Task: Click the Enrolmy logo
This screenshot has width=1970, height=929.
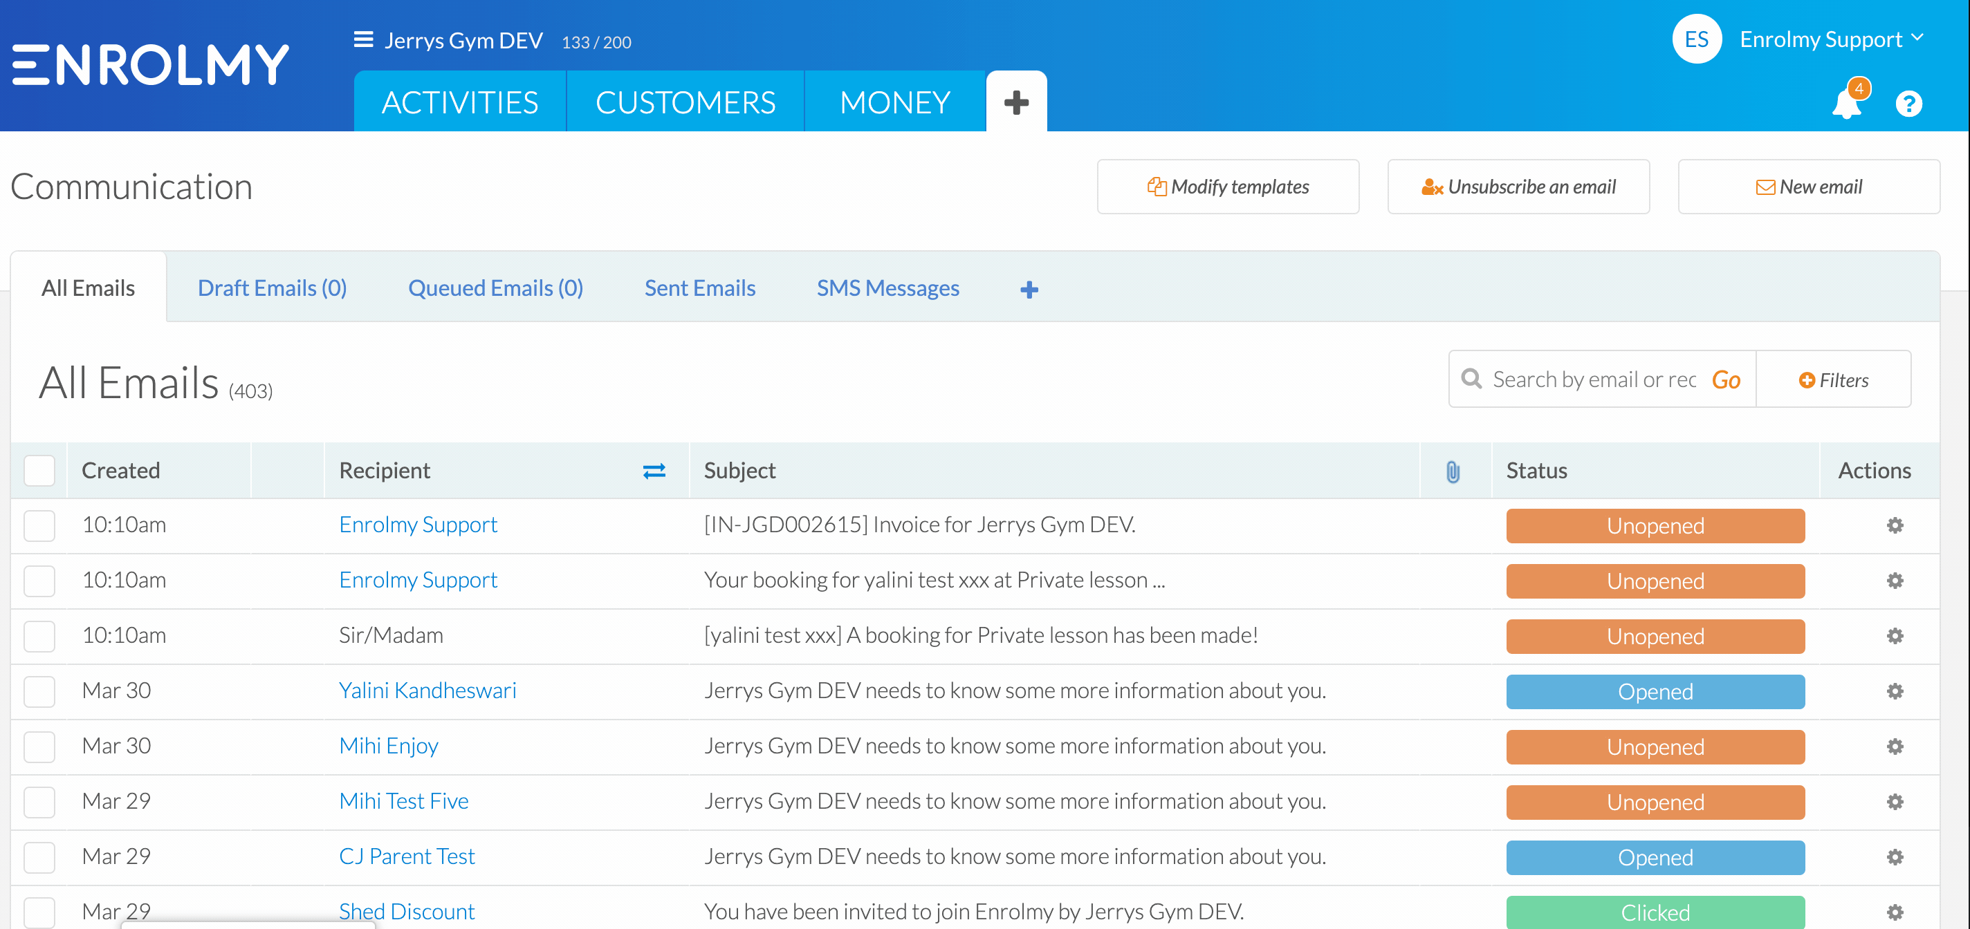Action: [151, 64]
